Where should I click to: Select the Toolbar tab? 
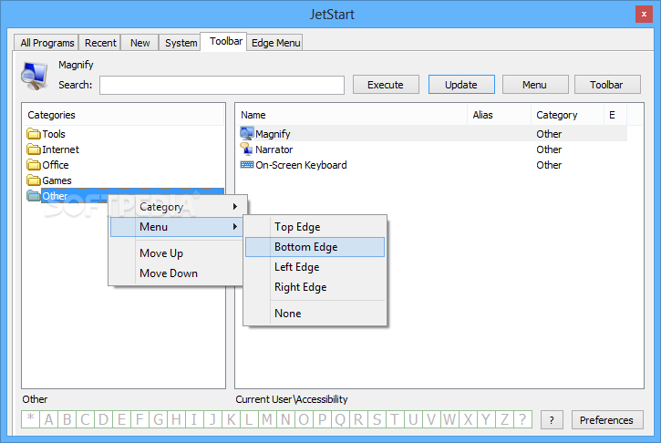(x=226, y=41)
